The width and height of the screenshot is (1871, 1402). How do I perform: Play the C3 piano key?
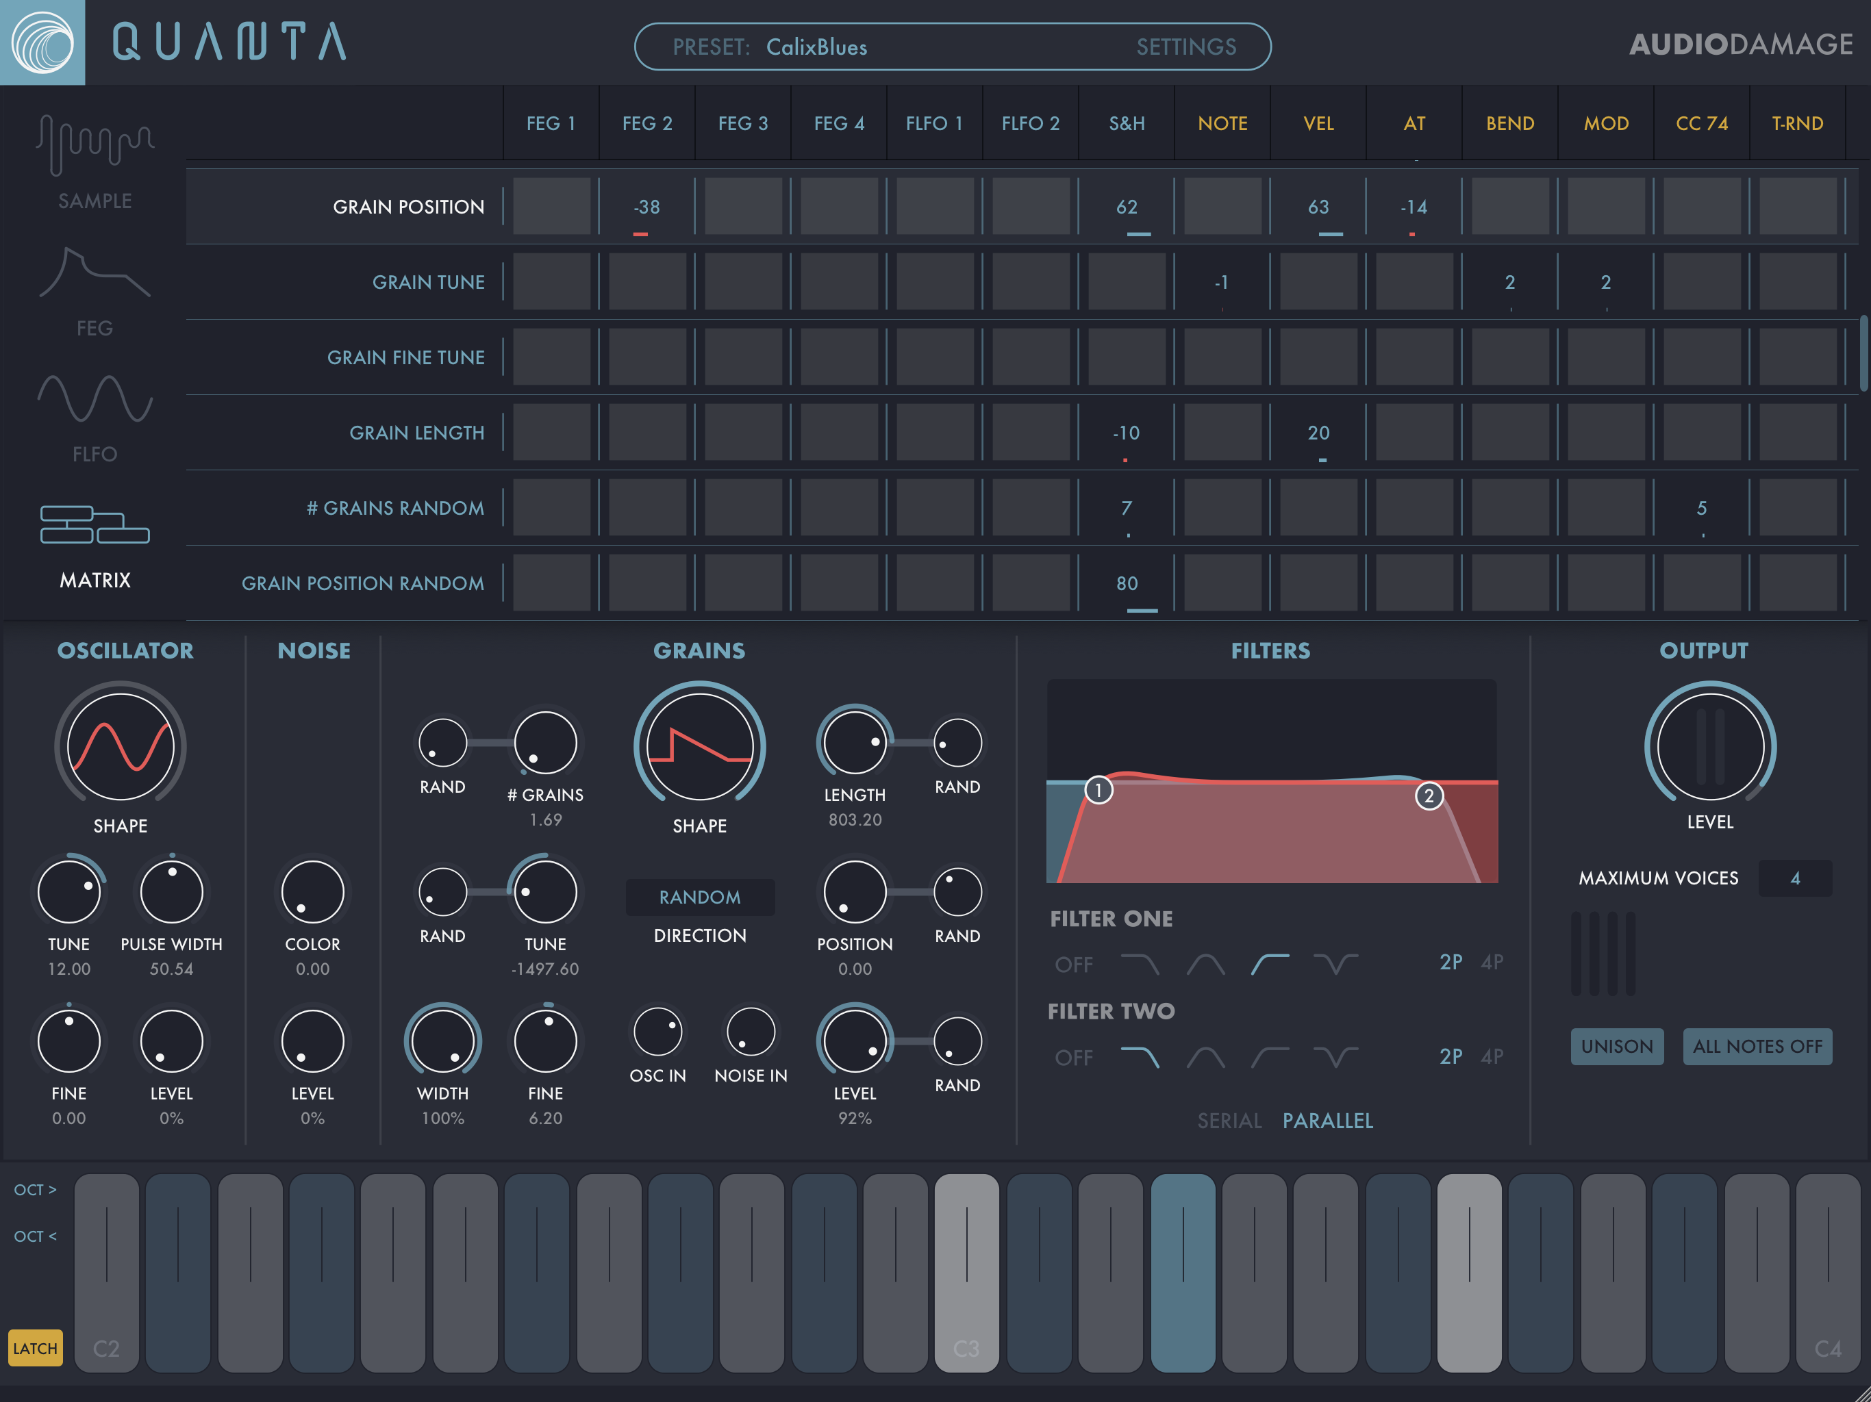click(x=966, y=1273)
